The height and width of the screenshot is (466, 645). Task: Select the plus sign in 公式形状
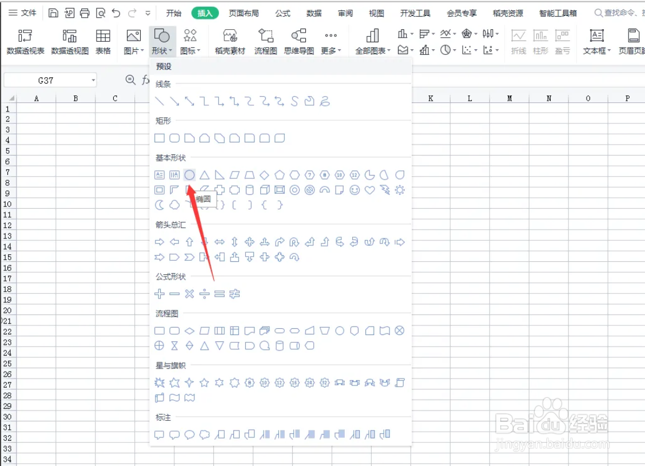click(x=159, y=294)
